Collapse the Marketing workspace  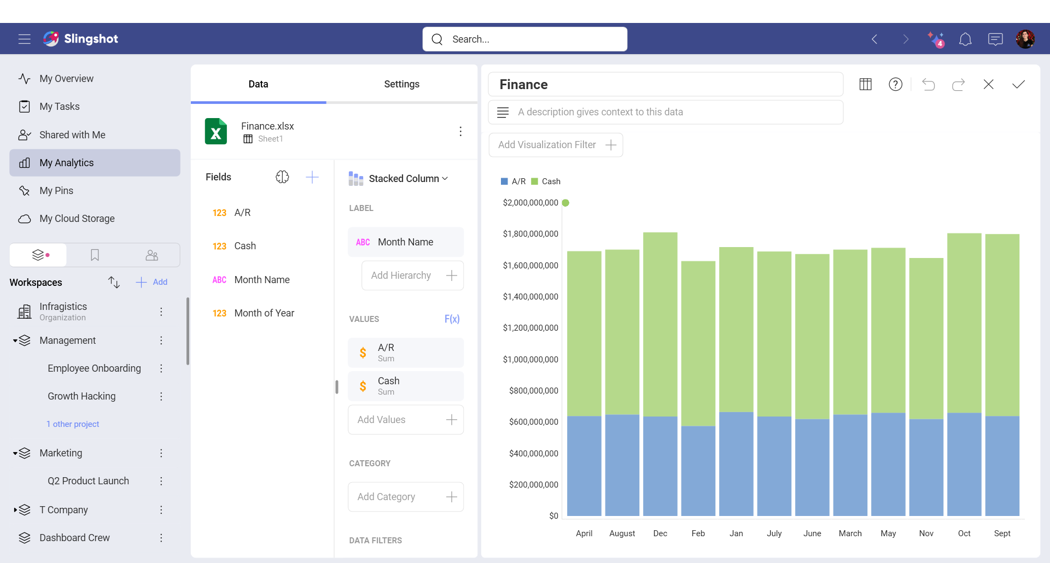[15, 453]
